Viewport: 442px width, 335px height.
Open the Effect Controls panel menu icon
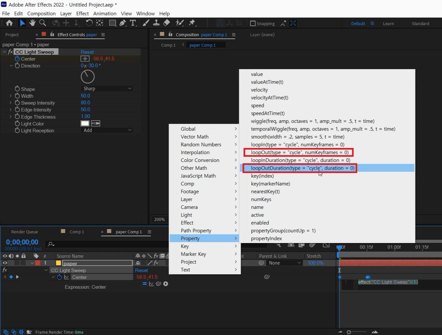103,35
